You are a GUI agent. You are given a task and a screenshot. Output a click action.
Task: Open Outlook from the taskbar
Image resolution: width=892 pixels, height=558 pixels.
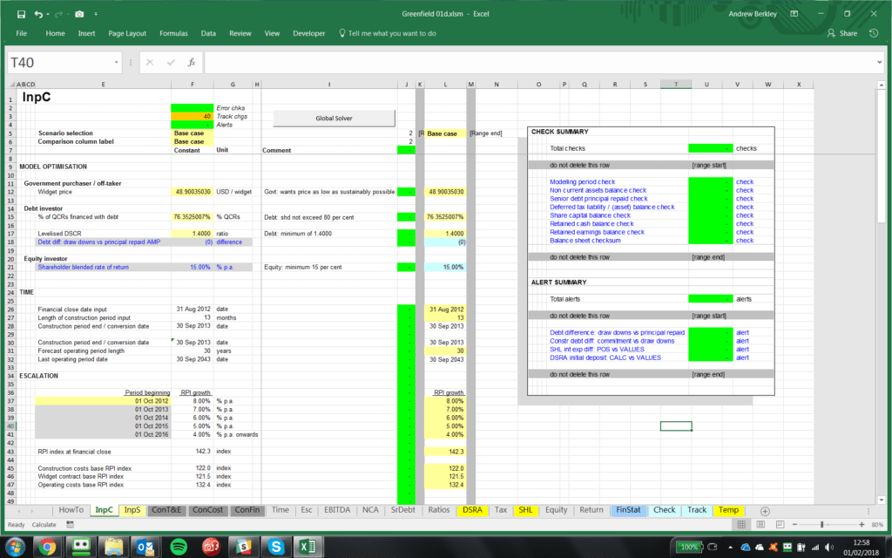click(145, 548)
